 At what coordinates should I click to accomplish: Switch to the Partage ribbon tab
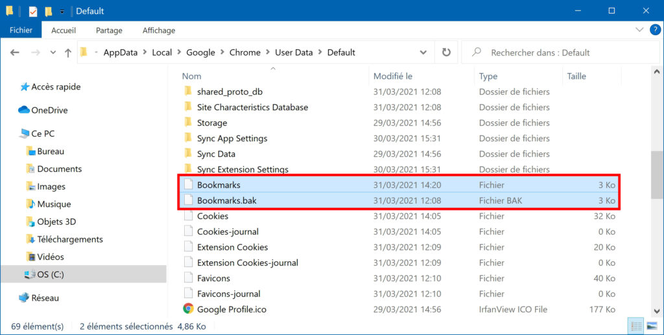(x=109, y=30)
